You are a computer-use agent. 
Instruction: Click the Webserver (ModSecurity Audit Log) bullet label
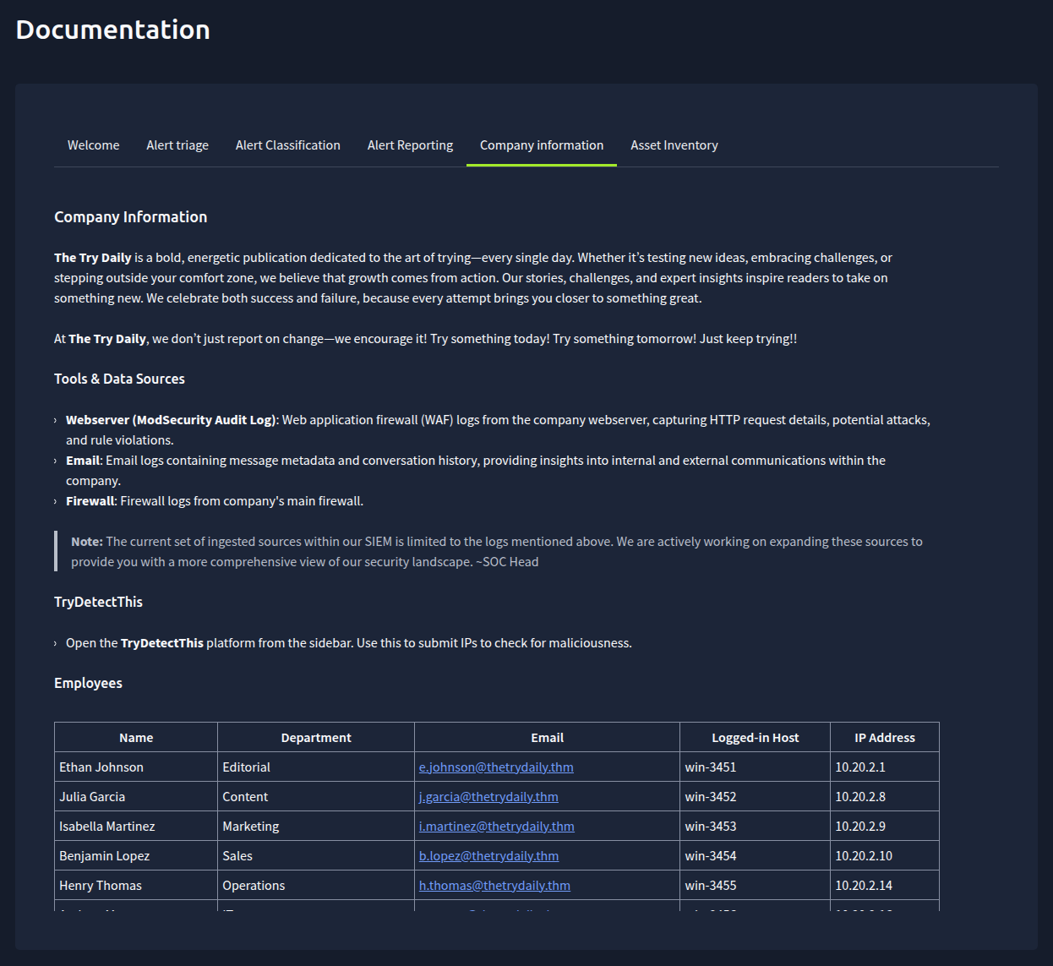[x=171, y=420]
